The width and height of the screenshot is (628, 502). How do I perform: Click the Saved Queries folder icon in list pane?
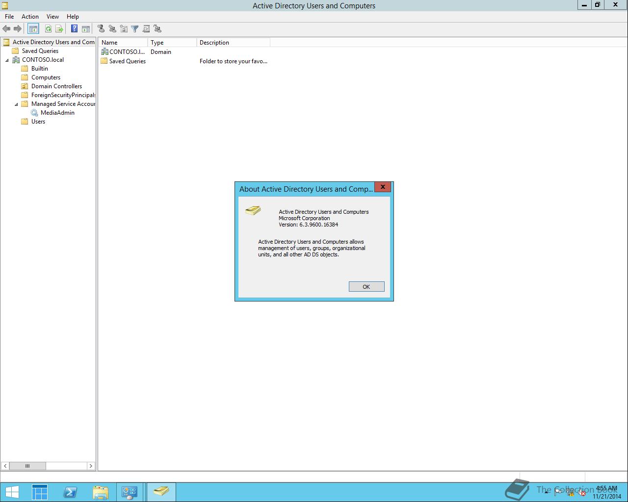(104, 61)
